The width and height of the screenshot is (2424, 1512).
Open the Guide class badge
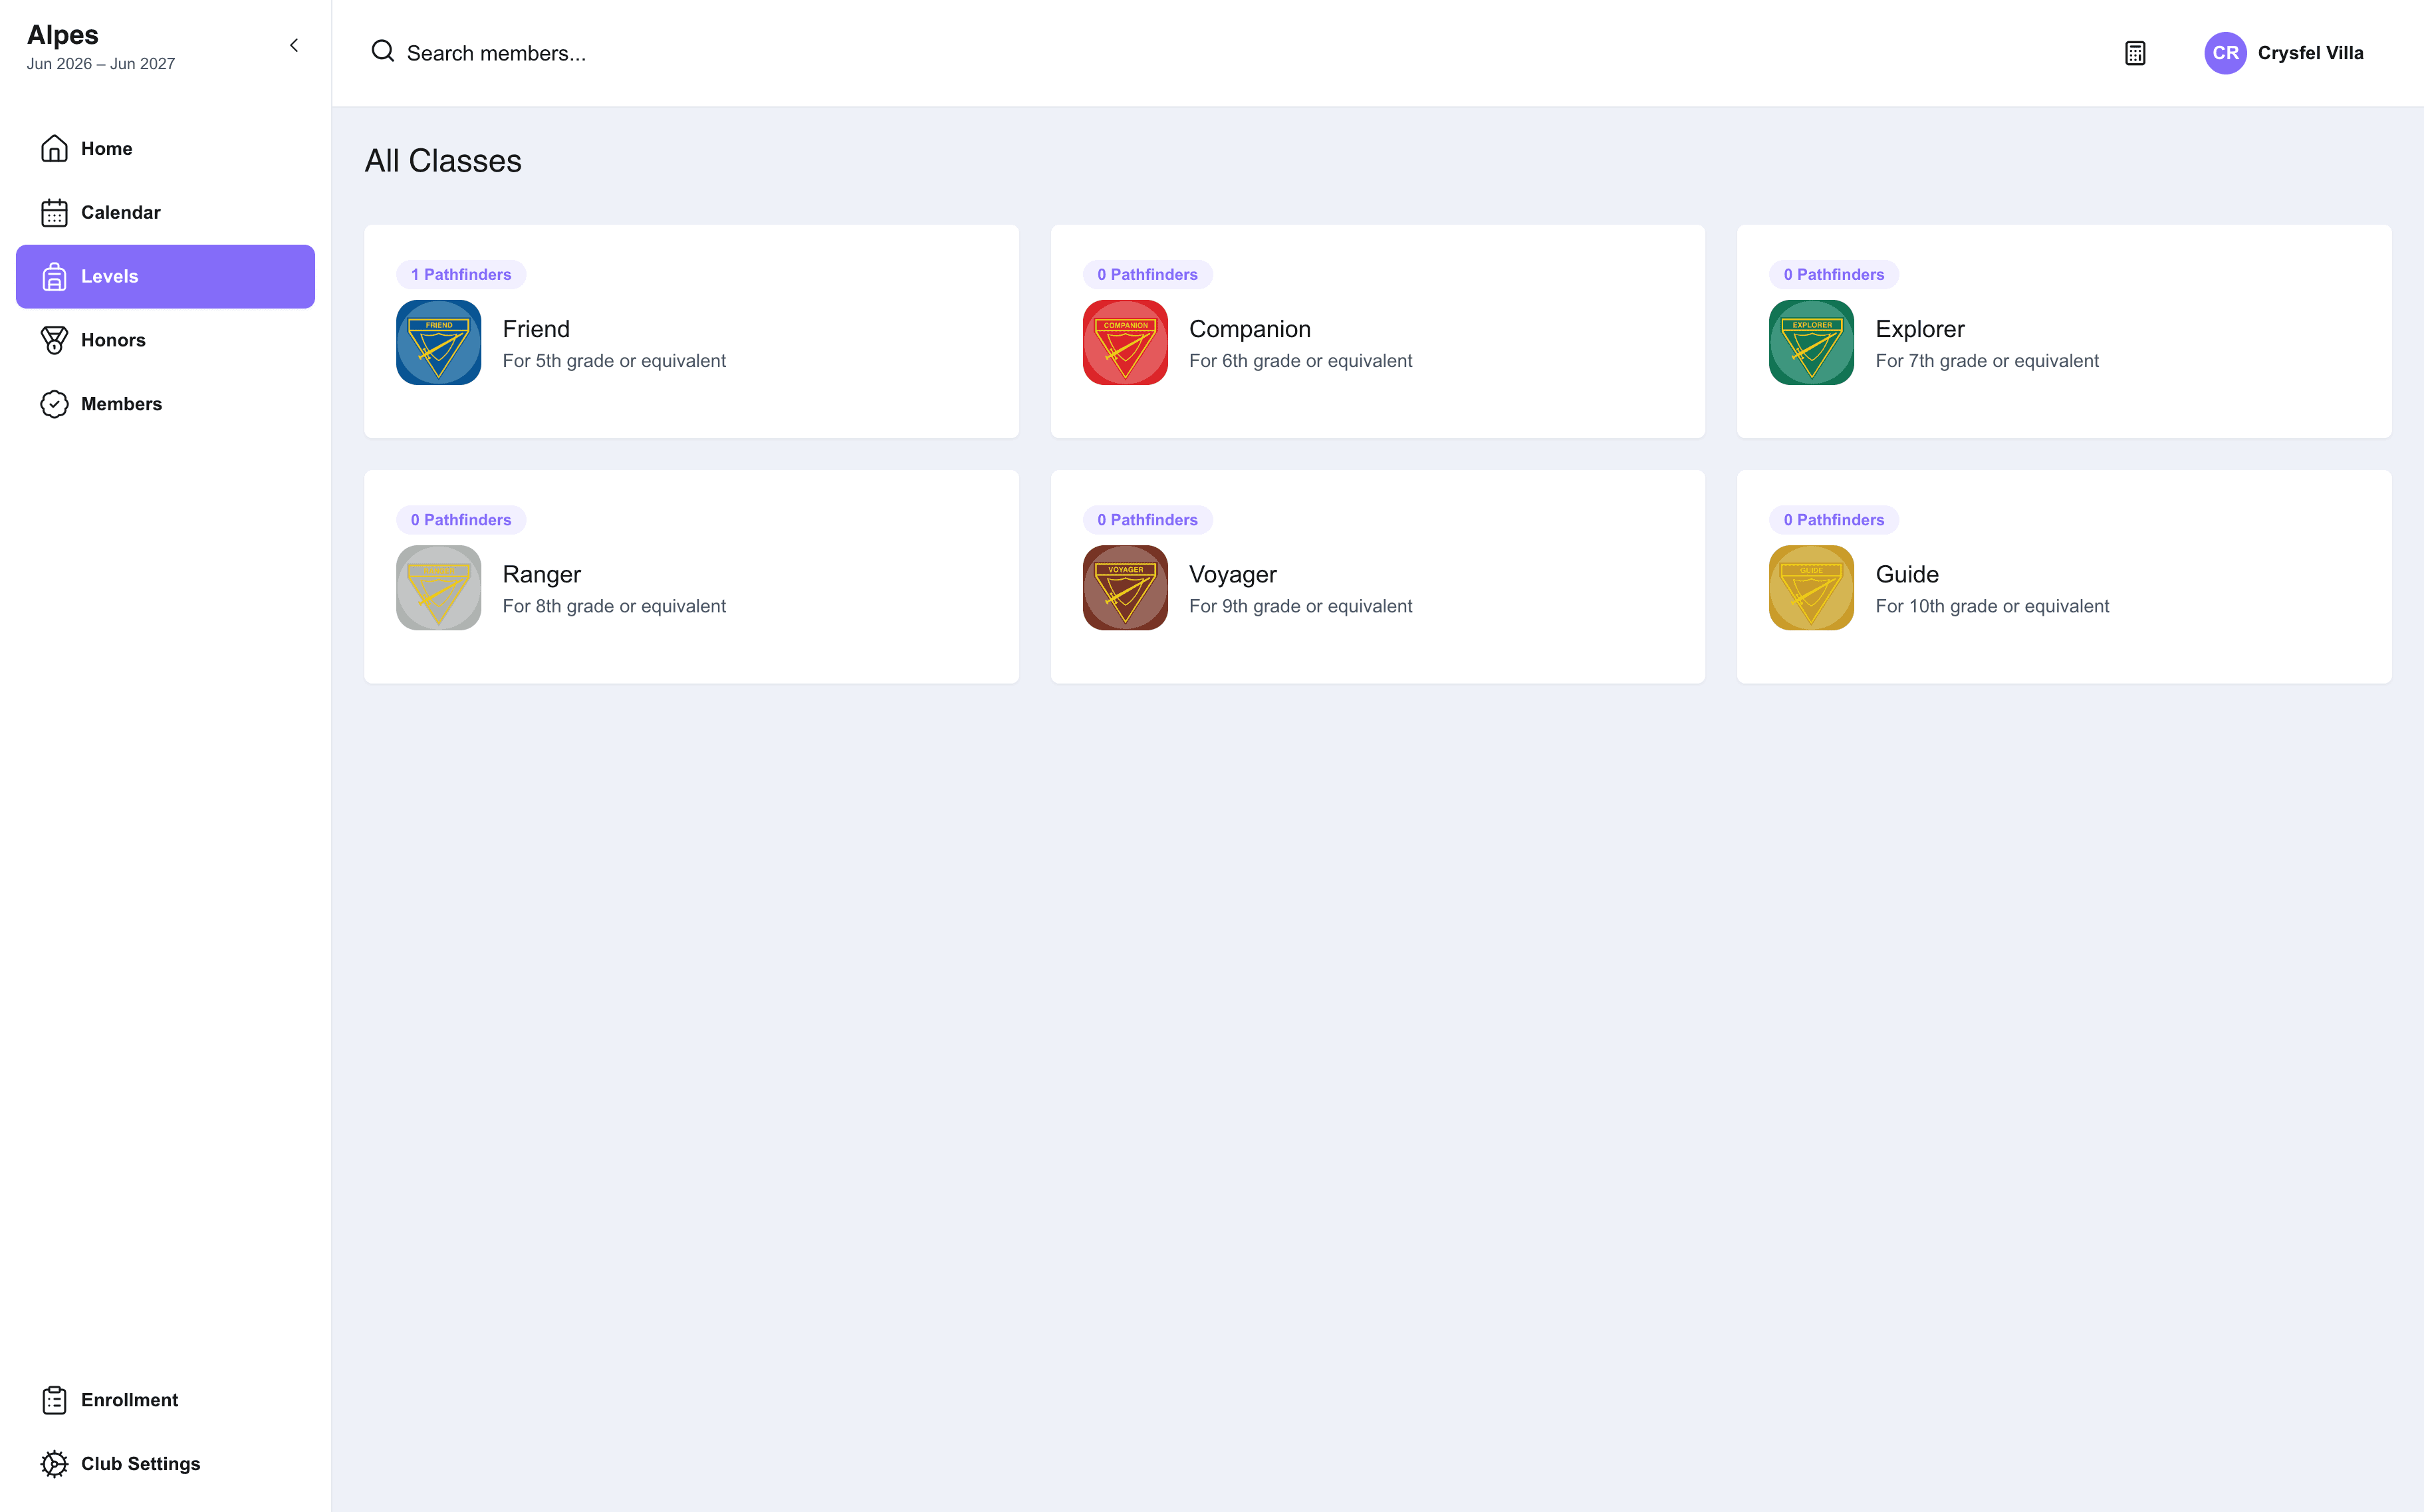(x=1811, y=587)
